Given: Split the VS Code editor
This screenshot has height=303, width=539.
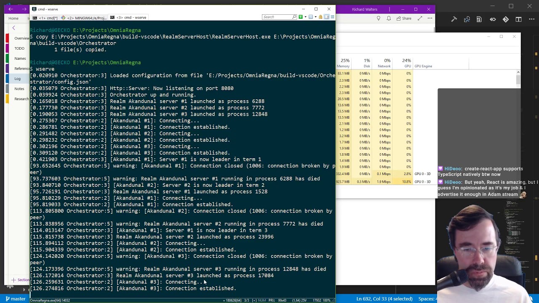Looking at the screenshot, I should tap(518, 19).
